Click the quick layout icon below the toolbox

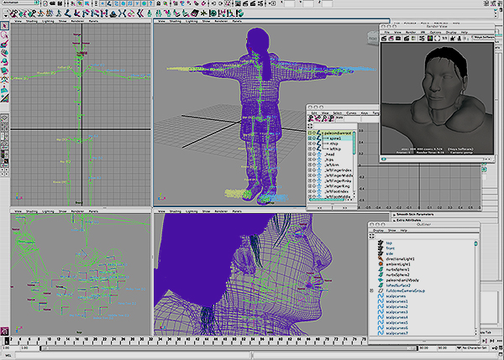[x=4, y=118]
